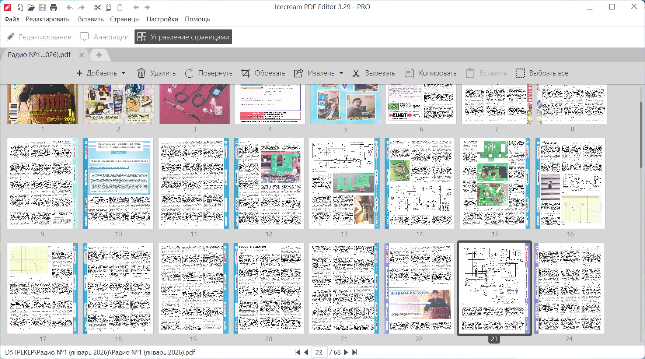Select the Радио №1...026).pdf document tab
The height and width of the screenshot is (359, 645).
tap(39, 55)
